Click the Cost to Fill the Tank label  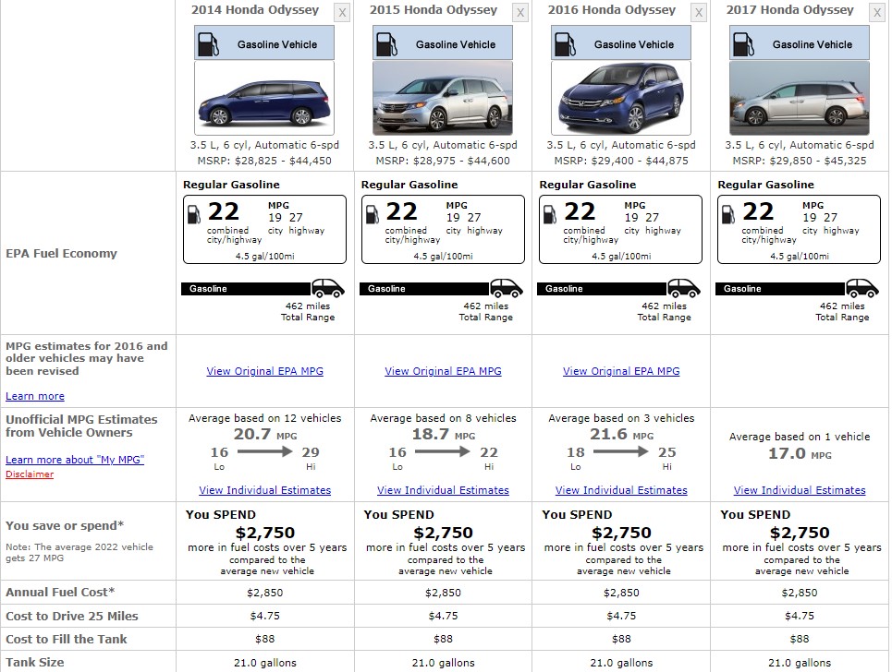click(x=66, y=639)
